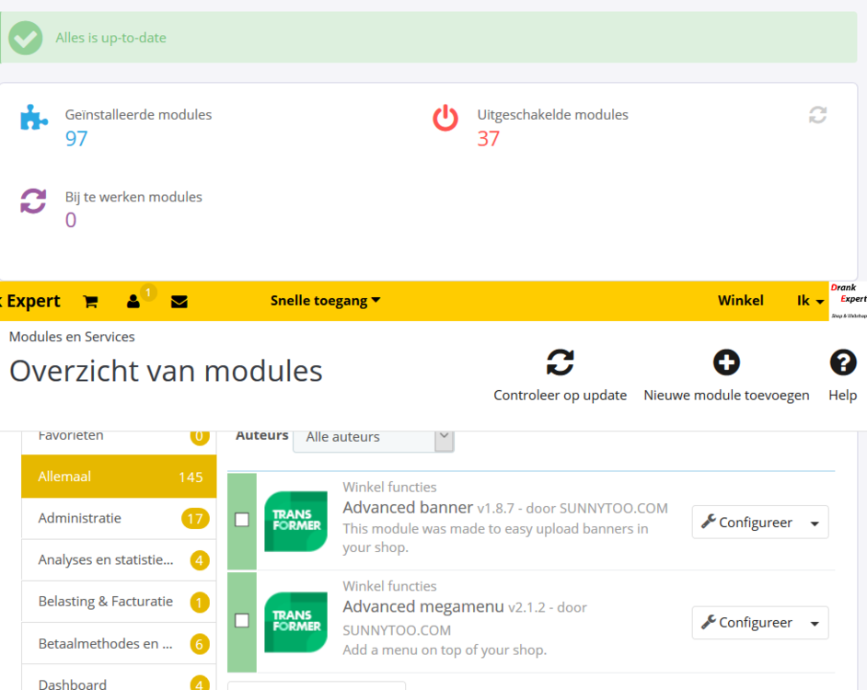Click the Winkel link in top bar
Image resolution: width=867 pixels, height=690 pixels.
click(740, 301)
